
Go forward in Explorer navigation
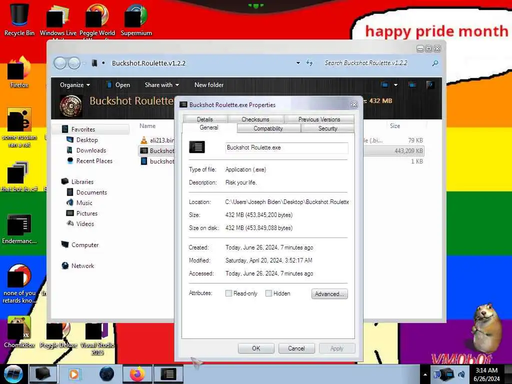tap(74, 63)
